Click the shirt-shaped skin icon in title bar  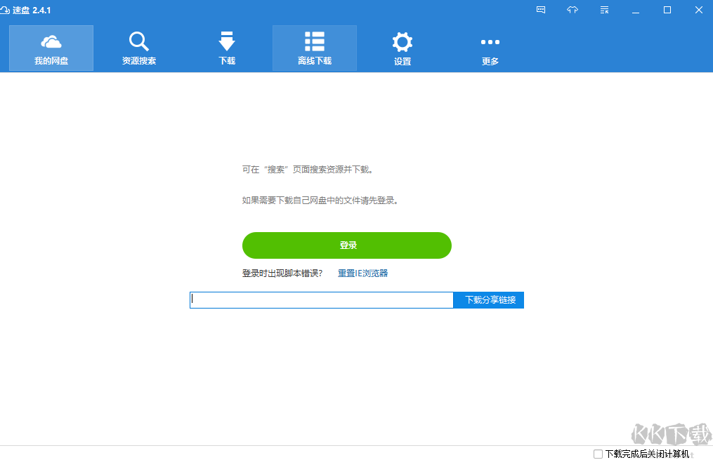[x=572, y=10]
